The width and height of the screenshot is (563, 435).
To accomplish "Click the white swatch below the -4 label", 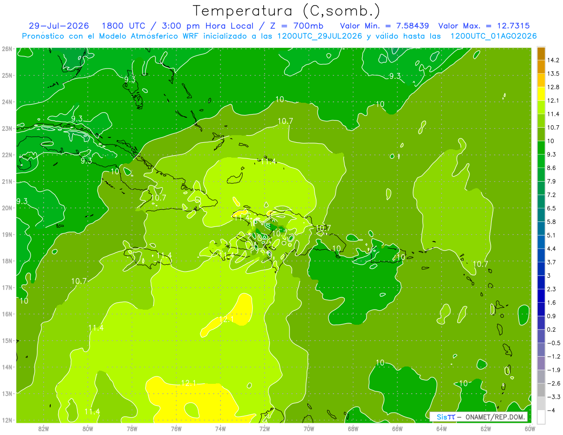I will coord(541,416).
